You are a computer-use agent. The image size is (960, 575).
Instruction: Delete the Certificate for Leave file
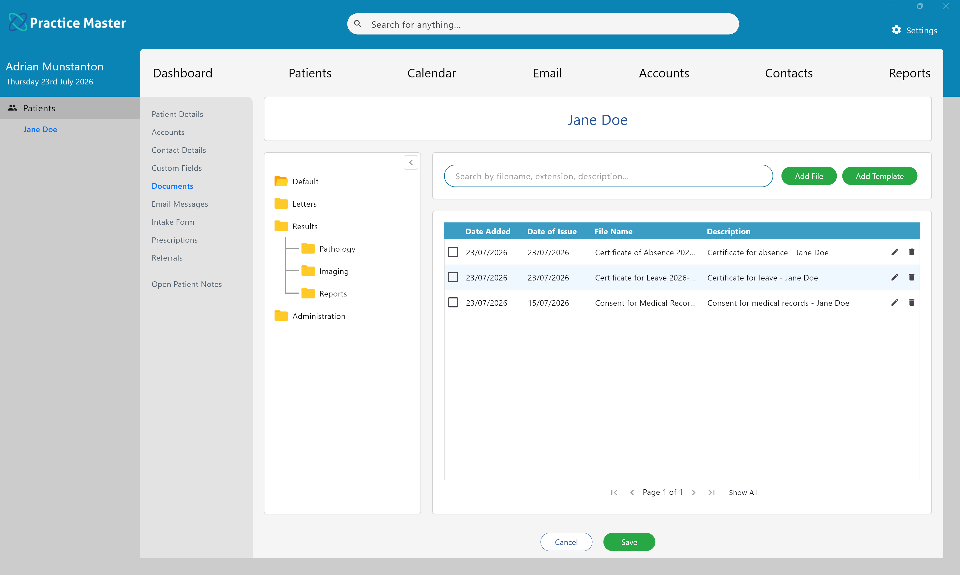(x=911, y=277)
